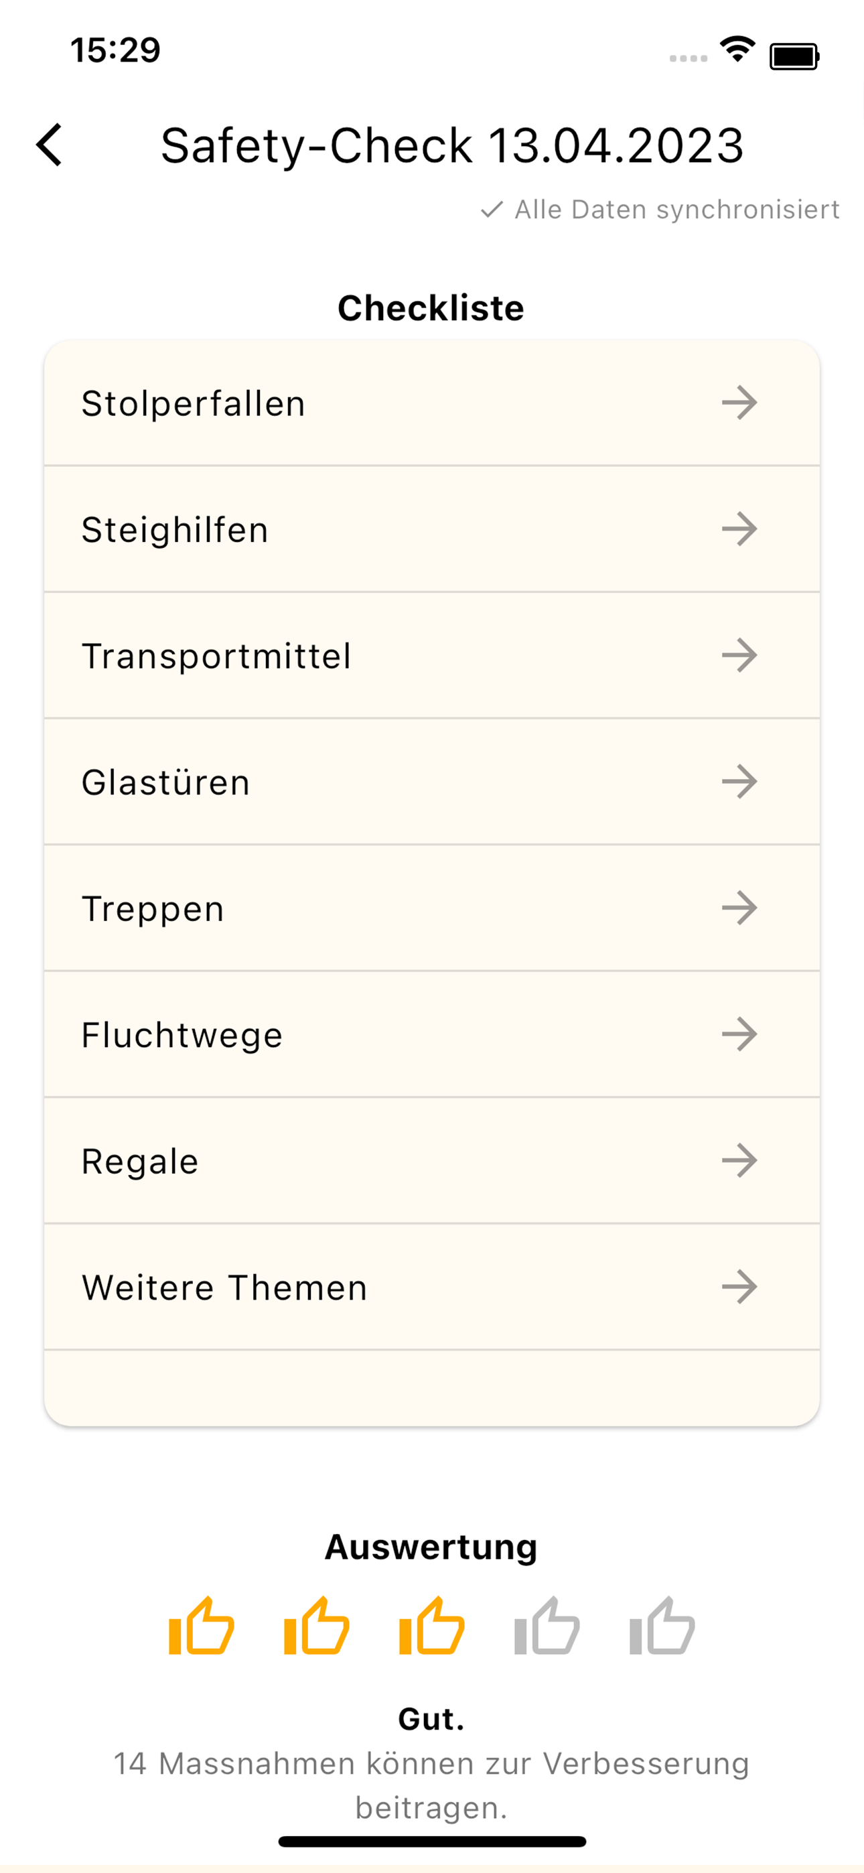The image size is (864, 1873).
Task: Click the arrow next to Transportmittel
Action: tap(739, 655)
